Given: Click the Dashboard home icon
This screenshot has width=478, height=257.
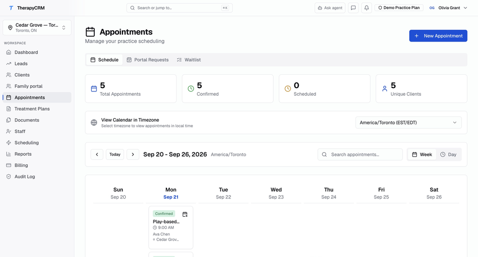Looking at the screenshot, I should pos(9,52).
